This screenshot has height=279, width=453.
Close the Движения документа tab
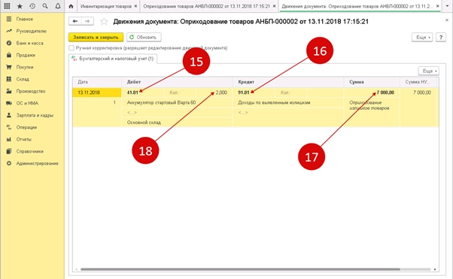coord(438,6)
